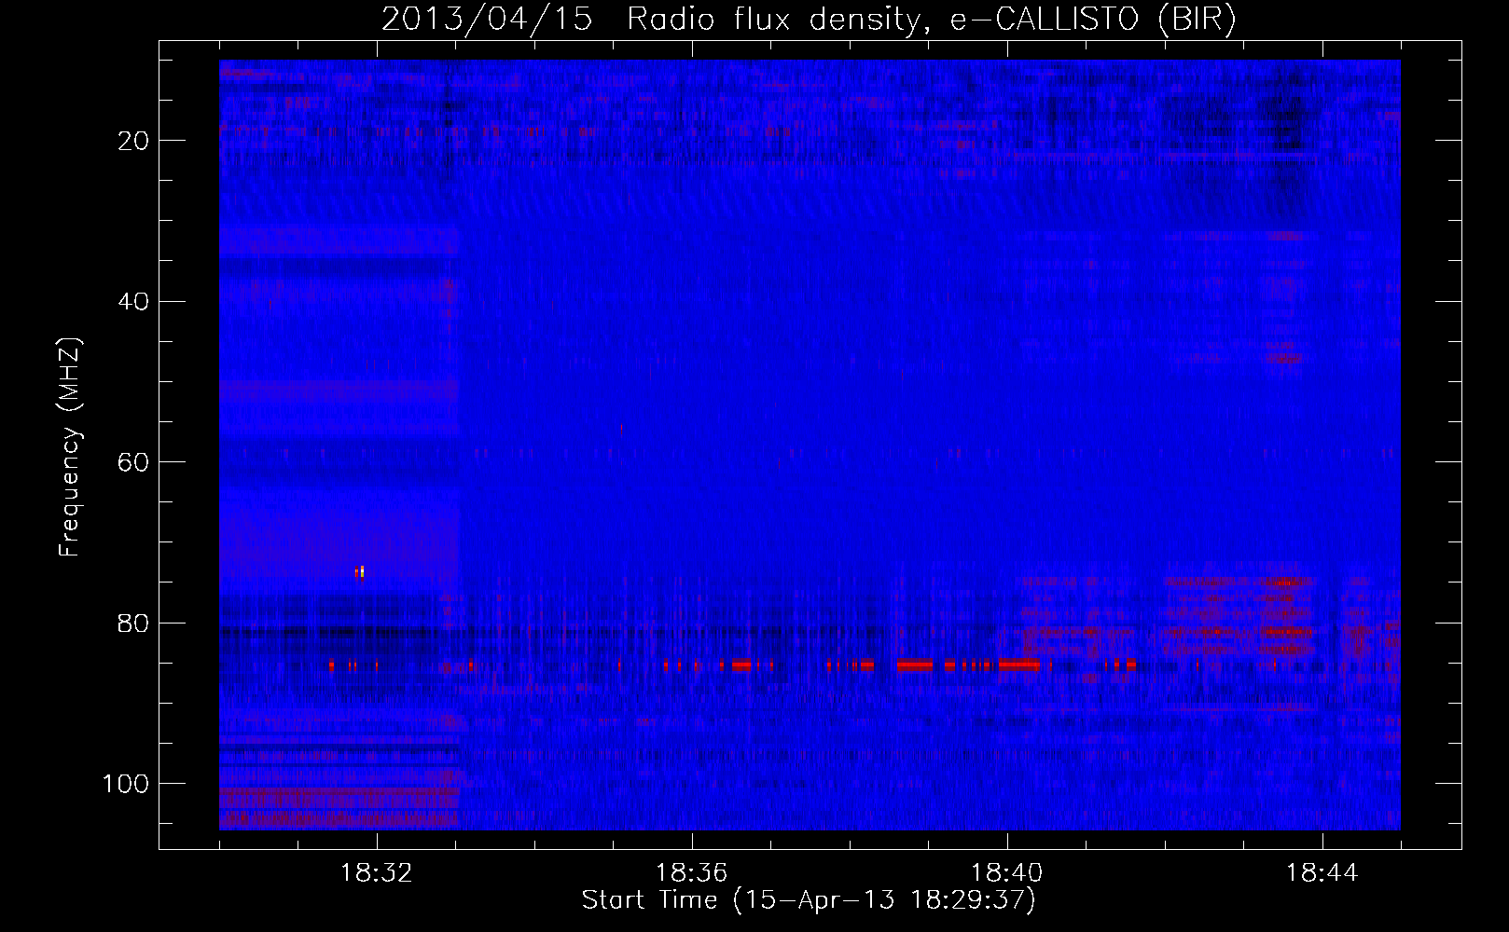Click the 80 MHz frequency tick label
Image resolution: width=1509 pixels, height=932 pixels.
(x=134, y=623)
